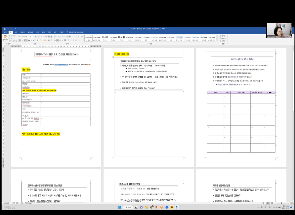The height and width of the screenshot is (215, 295).
Task: Open PowerPoint from the taskbar
Action: pos(156,207)
